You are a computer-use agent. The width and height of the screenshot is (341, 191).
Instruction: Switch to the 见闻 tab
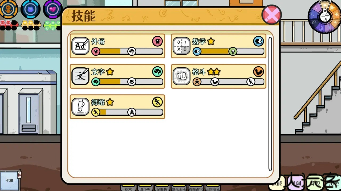tap(296, 183)
